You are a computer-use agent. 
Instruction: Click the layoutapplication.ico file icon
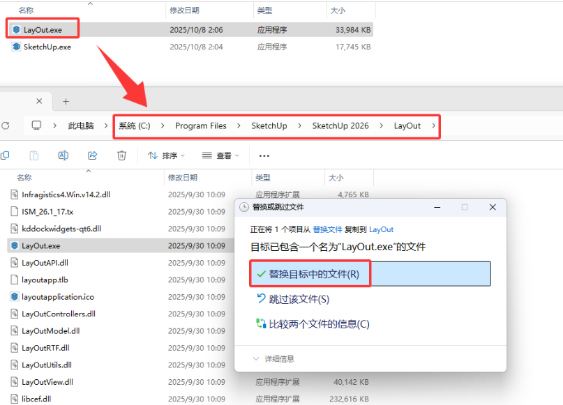14,297
